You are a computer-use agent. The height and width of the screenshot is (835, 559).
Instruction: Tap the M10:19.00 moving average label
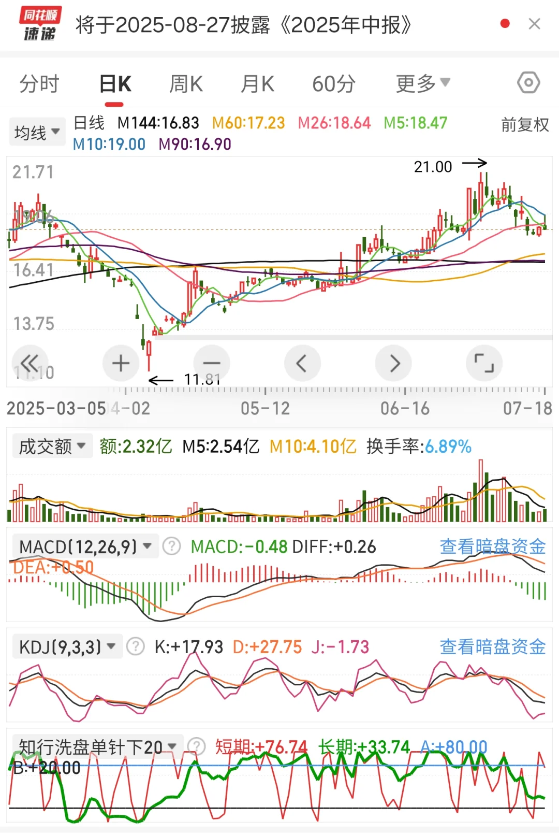[x=109, y=145]
